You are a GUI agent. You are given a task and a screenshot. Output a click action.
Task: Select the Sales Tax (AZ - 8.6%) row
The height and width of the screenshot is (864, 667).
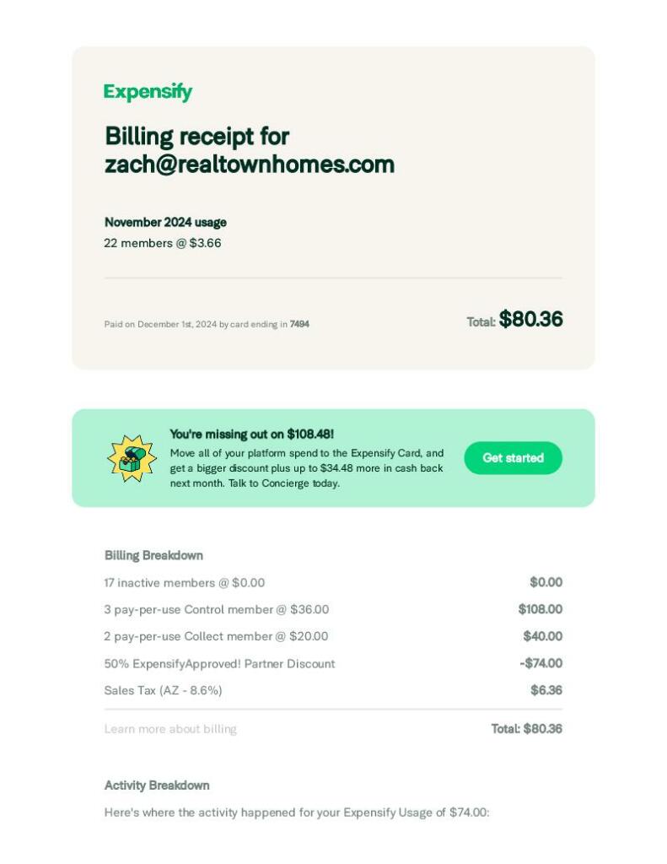tap(163, 690)
